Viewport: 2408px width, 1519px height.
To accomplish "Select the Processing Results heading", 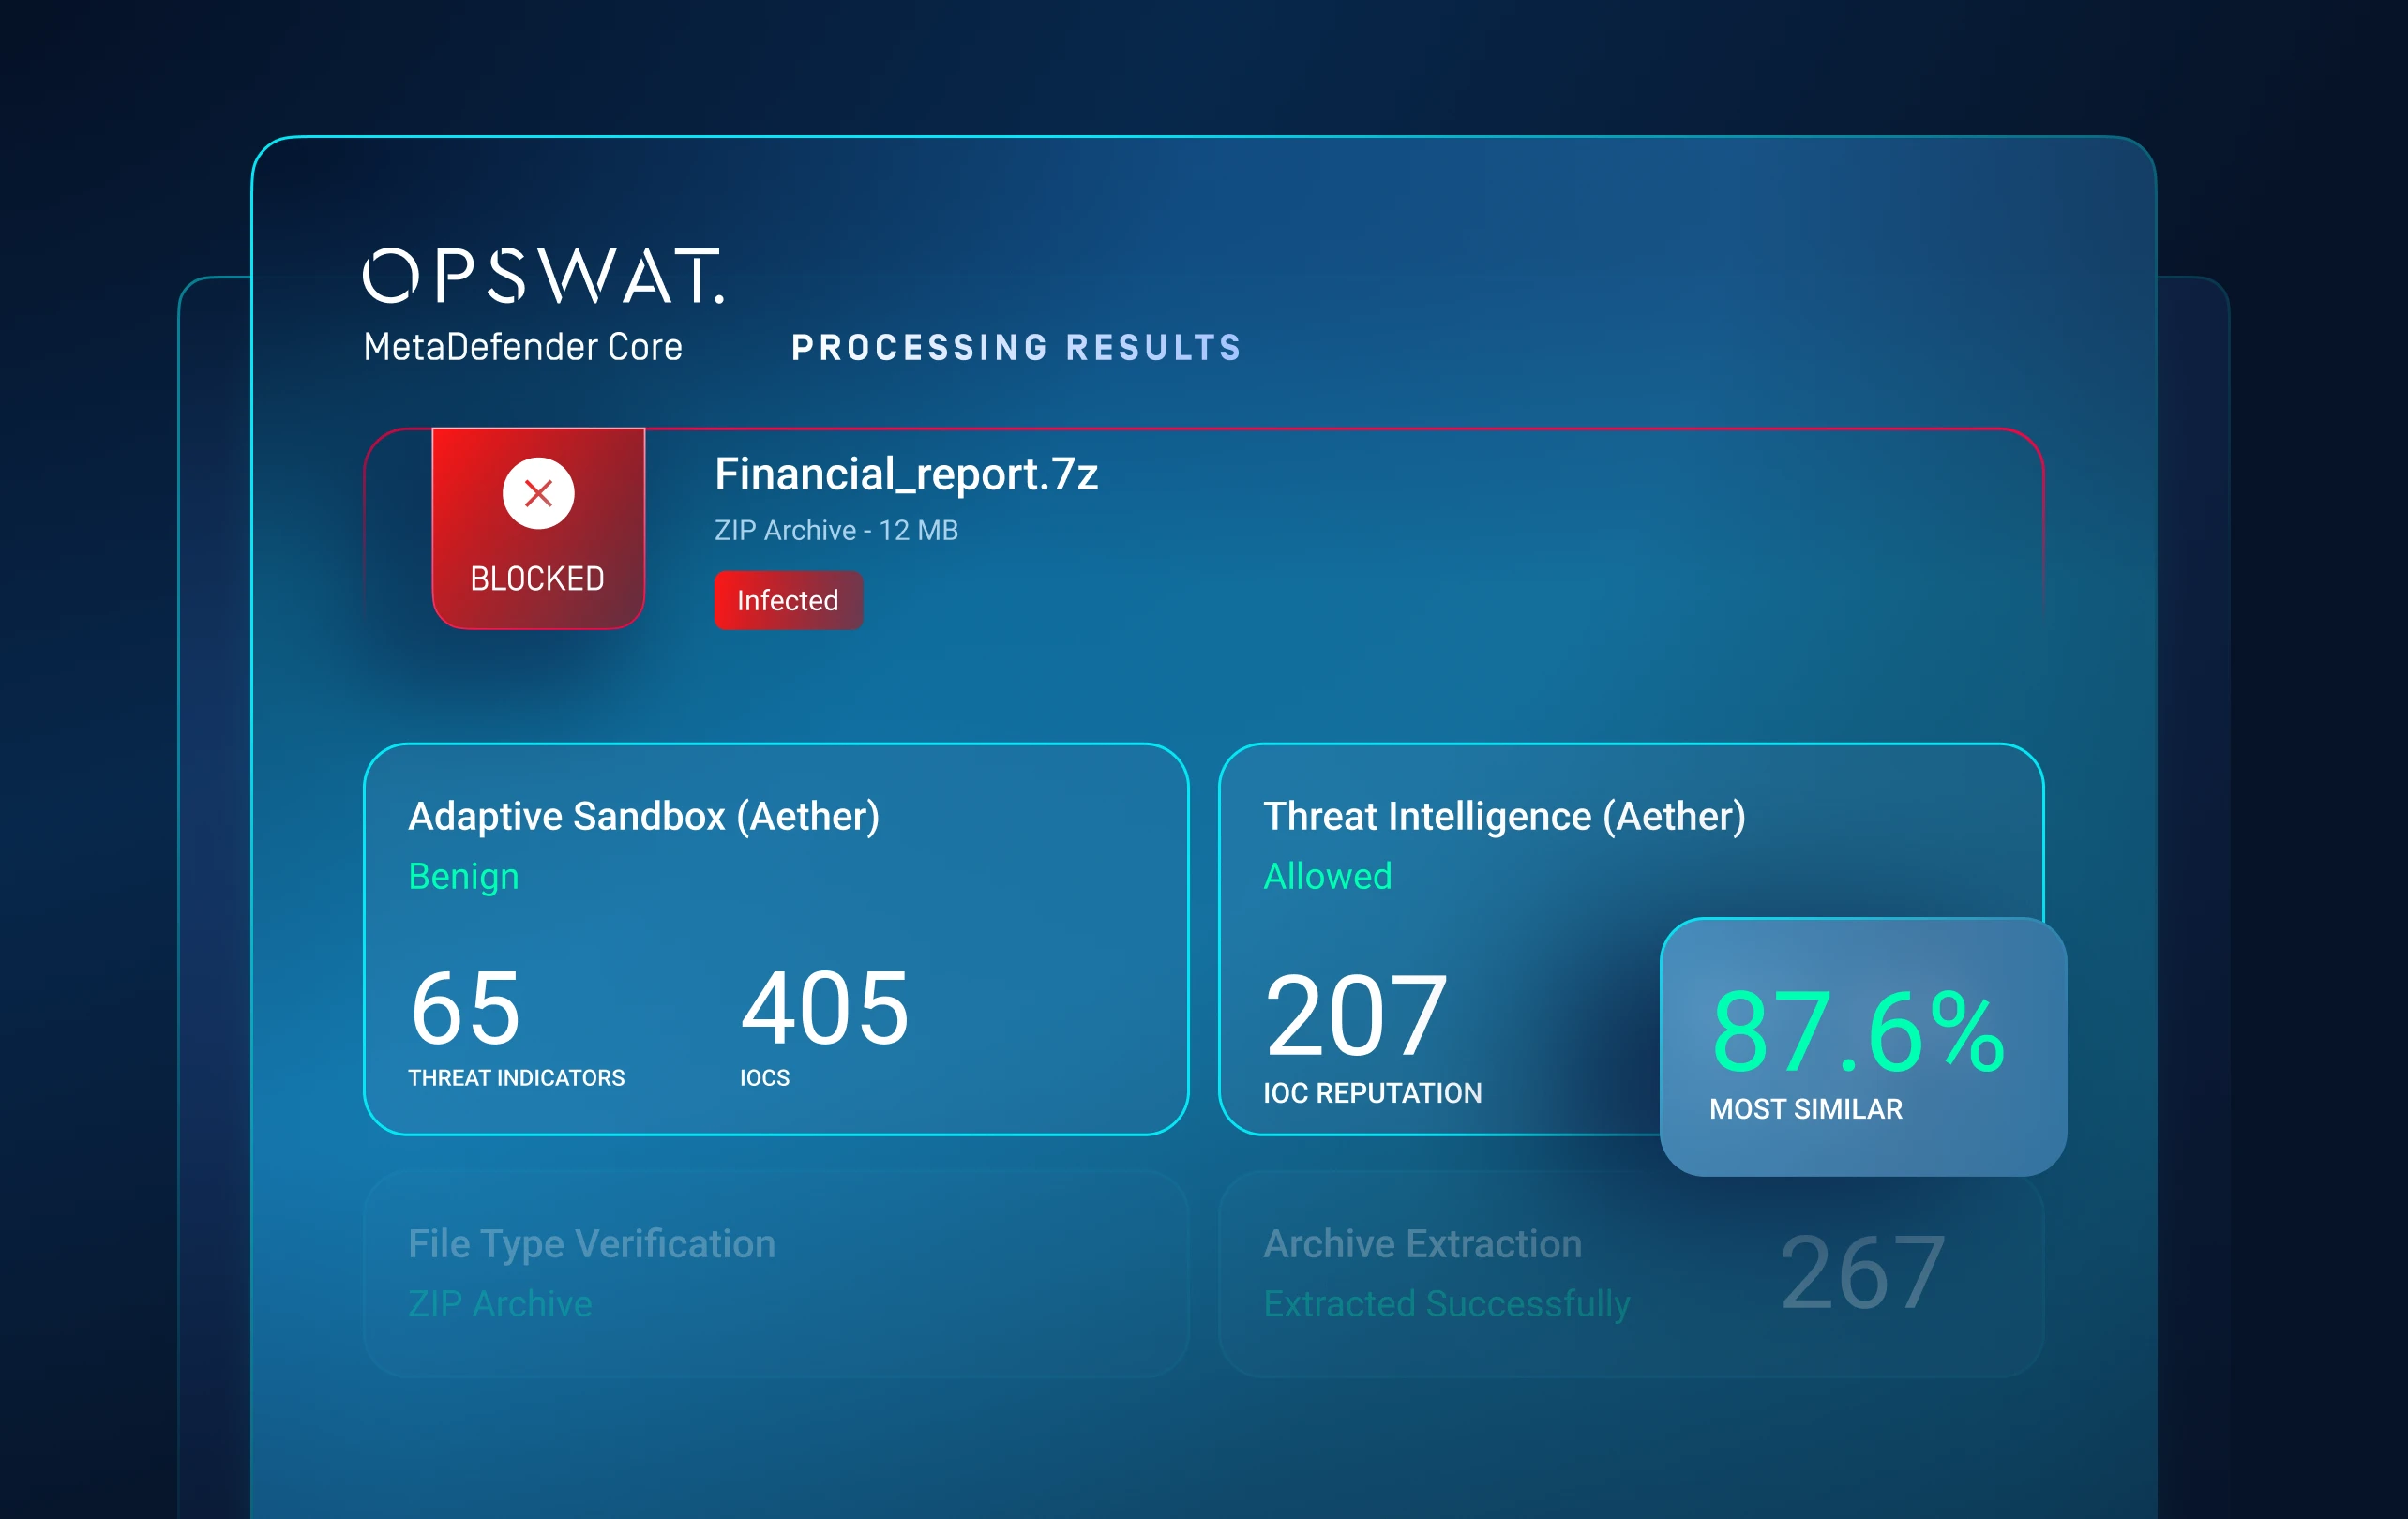I will (x=1016, y=348).
